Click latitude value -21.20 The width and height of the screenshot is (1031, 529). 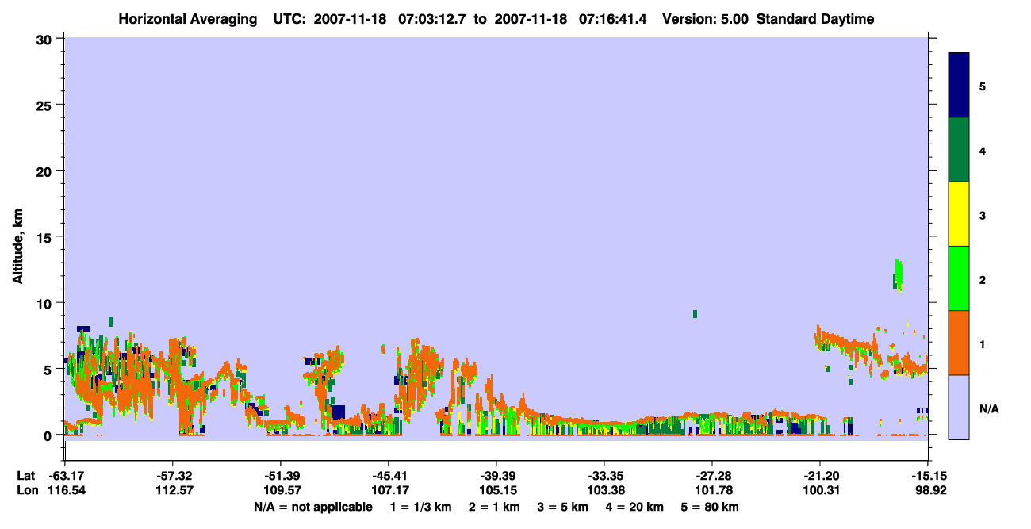click(x=820, y=476)
